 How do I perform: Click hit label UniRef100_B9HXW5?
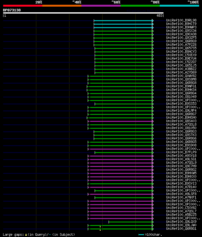[181, 173]
